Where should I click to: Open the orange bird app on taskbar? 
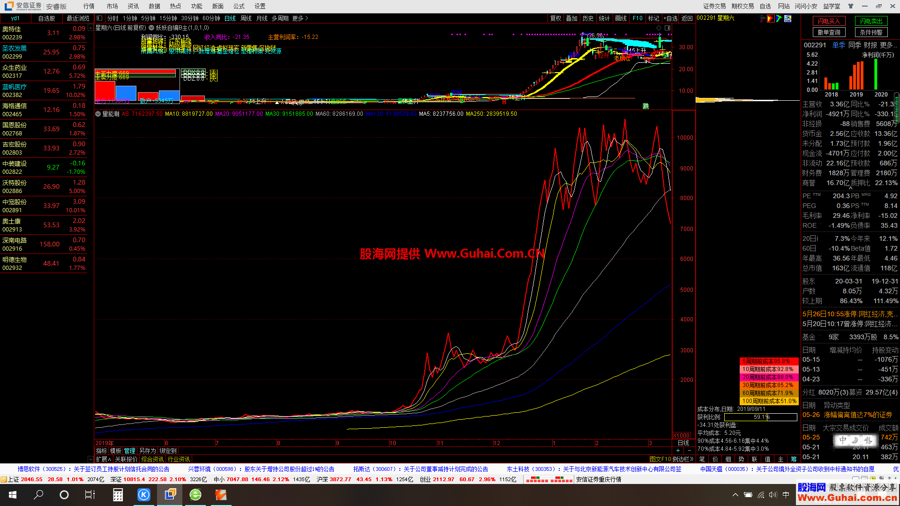(221, 495)
